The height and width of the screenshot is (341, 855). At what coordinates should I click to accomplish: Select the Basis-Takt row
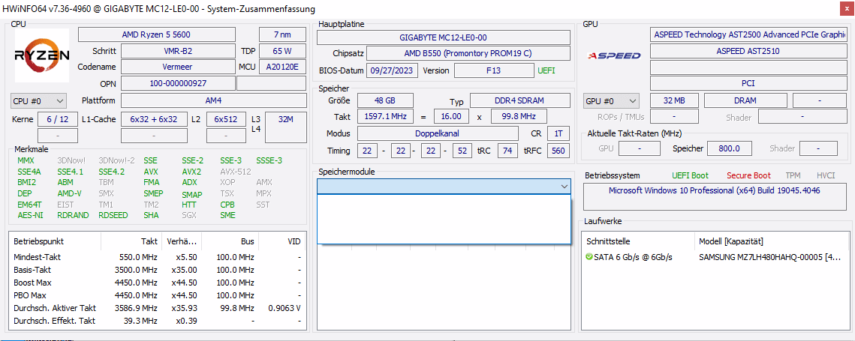[157, 270]
